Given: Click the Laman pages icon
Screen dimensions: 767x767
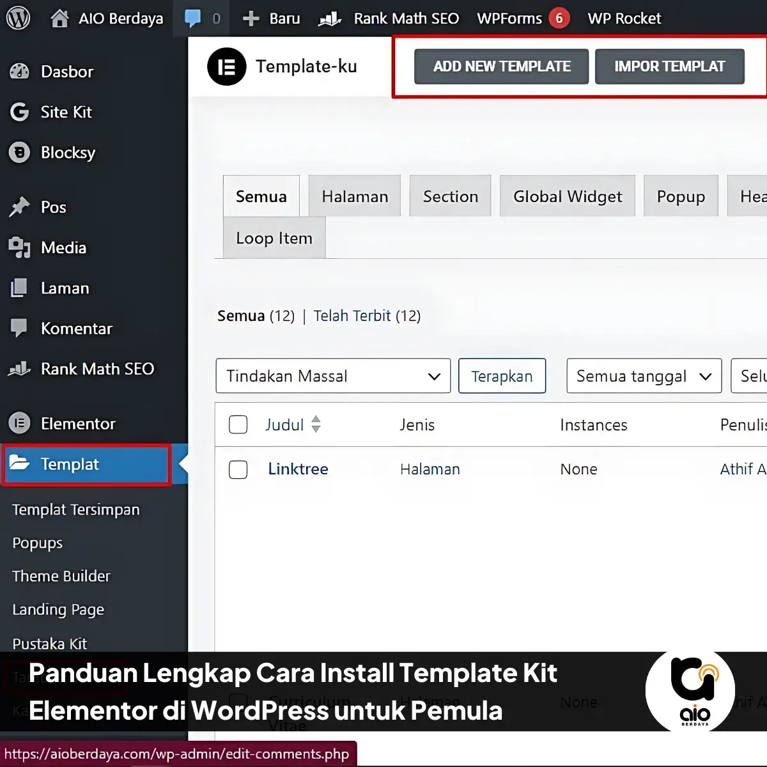Looking at the screenshot, I should pos(19,288).
